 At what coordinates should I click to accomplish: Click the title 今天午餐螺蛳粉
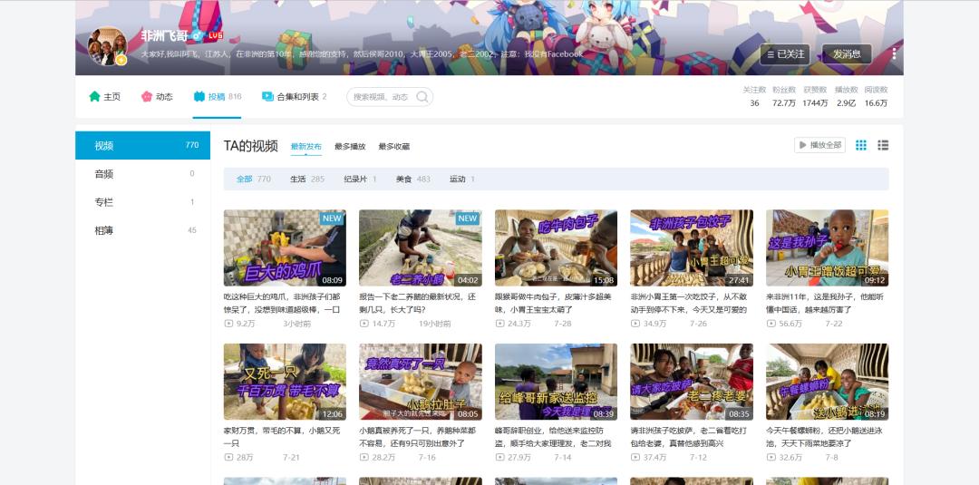pos(825,437)
